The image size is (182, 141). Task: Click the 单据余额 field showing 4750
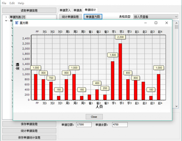pyautogui.click(x=120, y=125)
